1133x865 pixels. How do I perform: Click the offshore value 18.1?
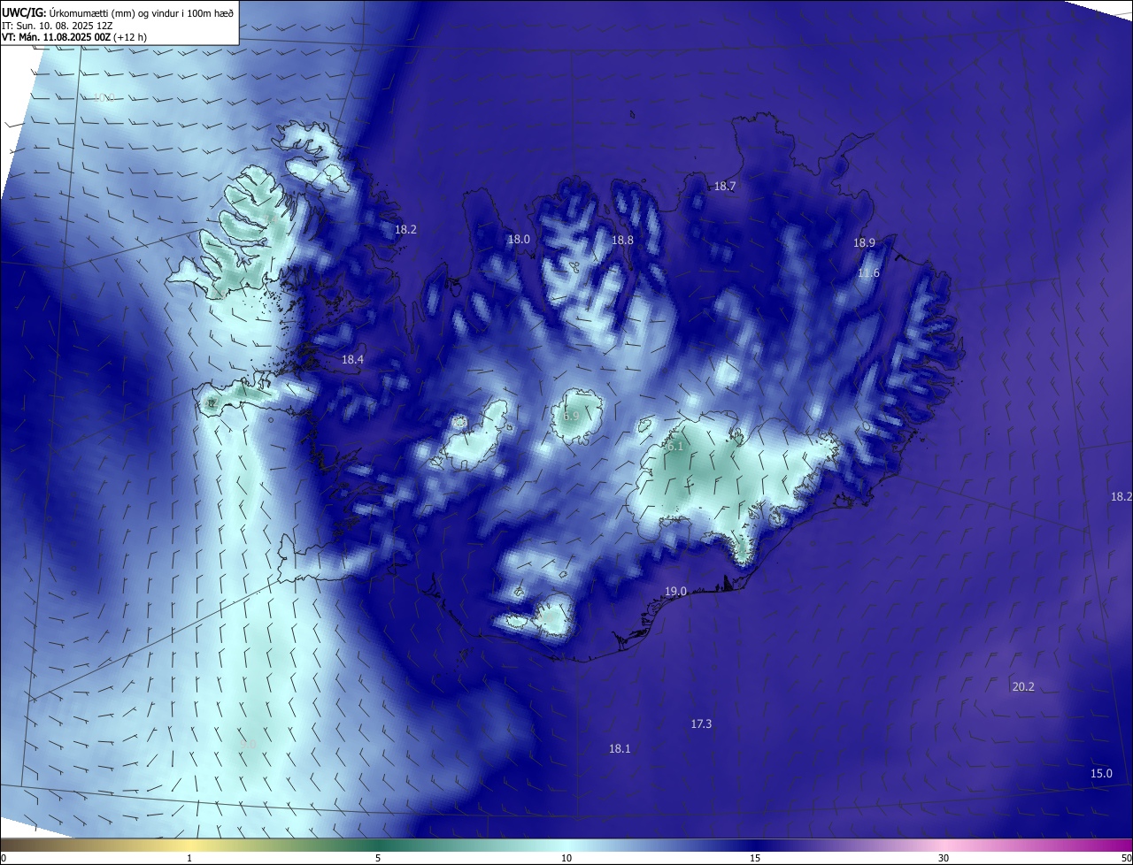pyautogui.click(x=620, y=748)
